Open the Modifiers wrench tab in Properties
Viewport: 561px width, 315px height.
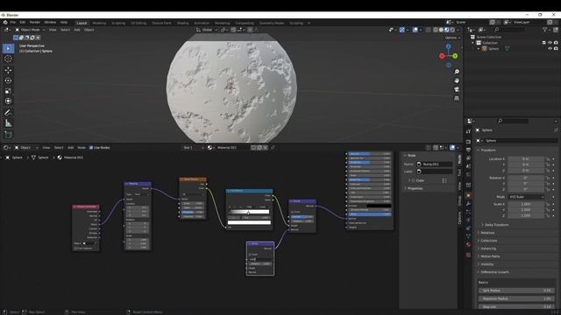tap(468, 204)
